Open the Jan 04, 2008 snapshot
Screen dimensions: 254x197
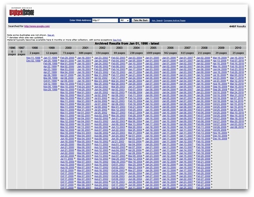point(203,67)
